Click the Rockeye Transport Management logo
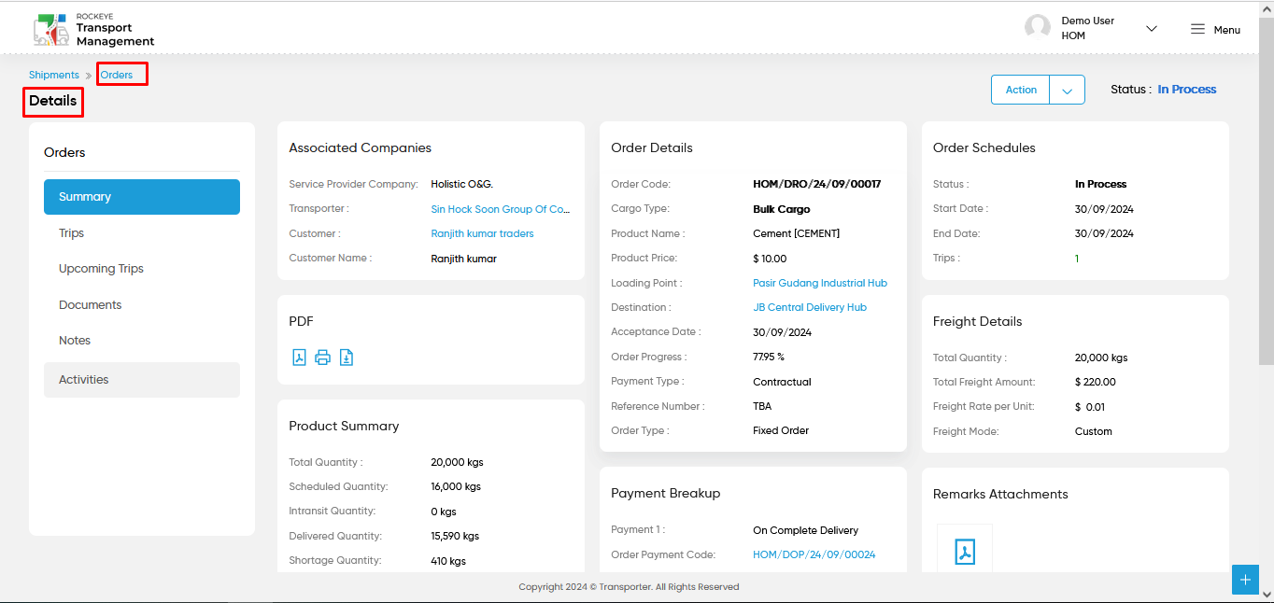The width and height of the screenshot is (1274, 603). coord(93,30)
